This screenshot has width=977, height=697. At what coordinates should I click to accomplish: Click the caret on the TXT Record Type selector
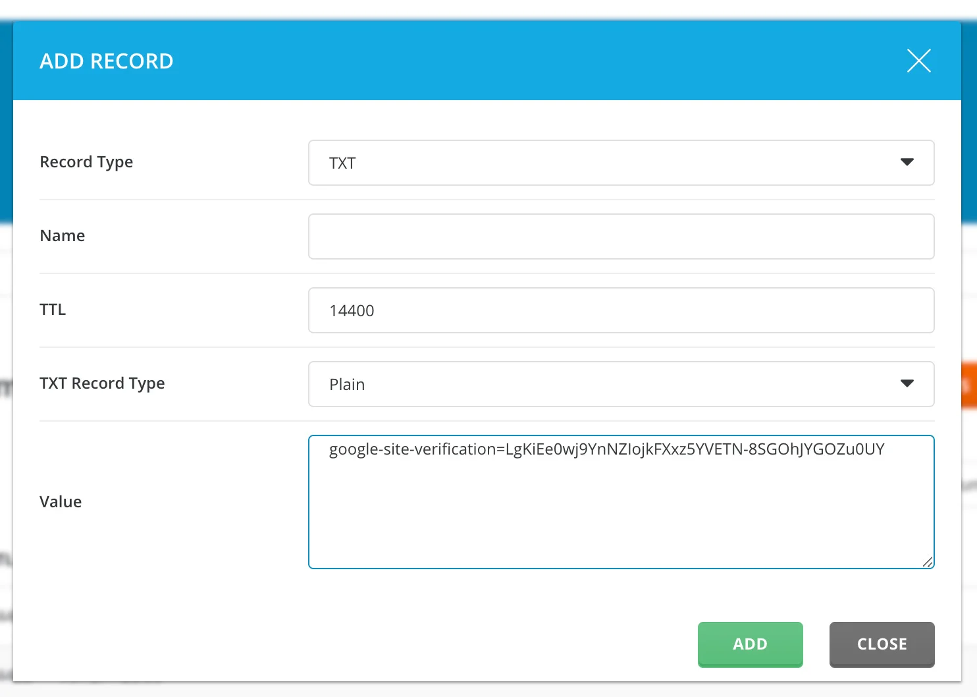click(x=907, y=383)
